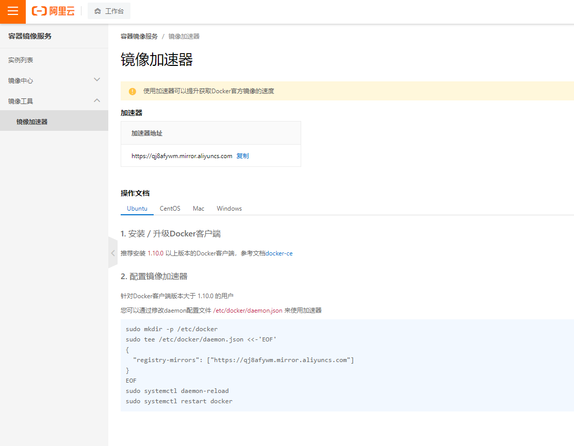Click the banner text 使用加速器可以提升获取Docker官方镜像的速度

[209, 91]
